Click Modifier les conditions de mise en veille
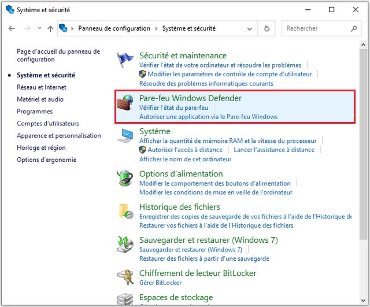This screenshot has width=370, height=307. (x=216, y=193)
